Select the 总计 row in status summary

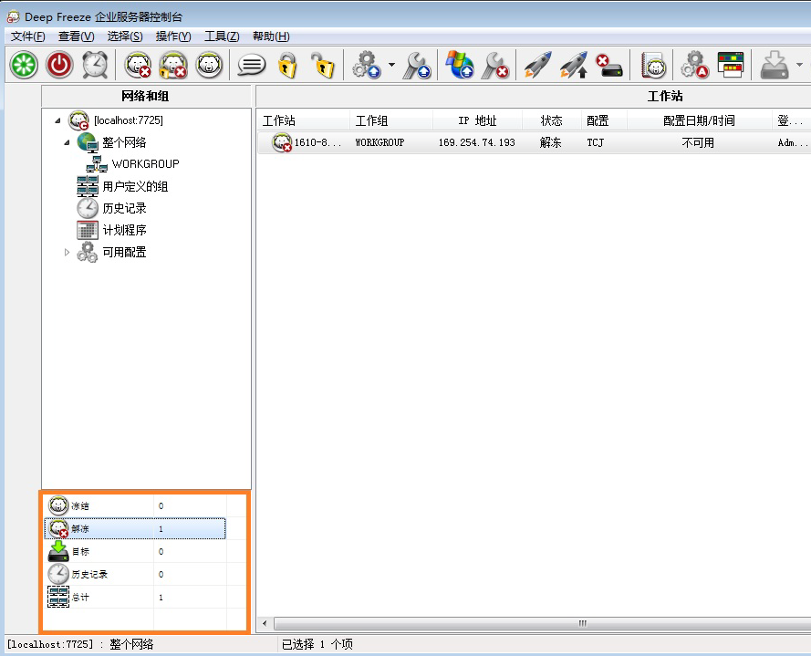pos(135,597)
